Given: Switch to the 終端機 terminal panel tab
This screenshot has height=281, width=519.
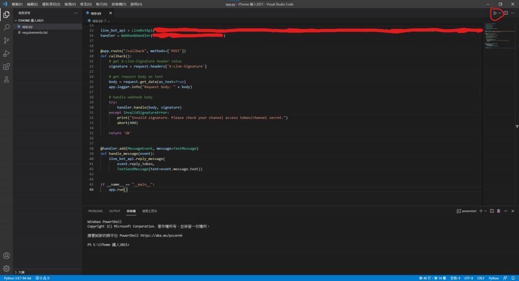Looking at the screenshot, I should click(x=131, y=211).
